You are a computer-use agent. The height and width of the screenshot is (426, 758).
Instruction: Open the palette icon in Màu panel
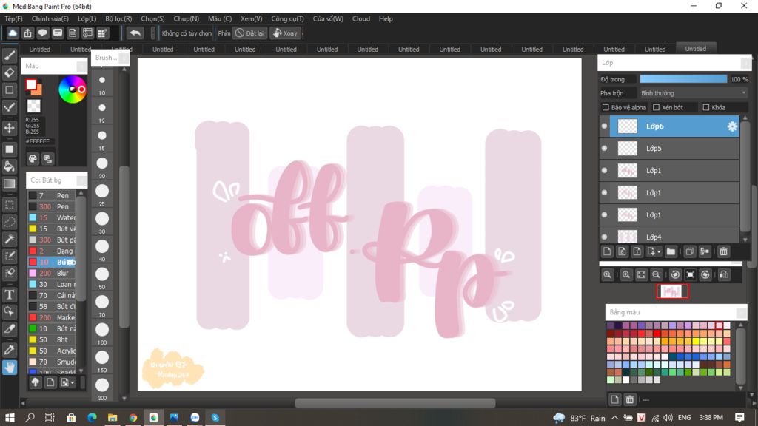[33, 158]
